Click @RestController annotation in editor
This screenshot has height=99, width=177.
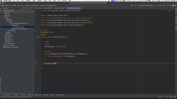pyautogui.click(x=47, y=32)
